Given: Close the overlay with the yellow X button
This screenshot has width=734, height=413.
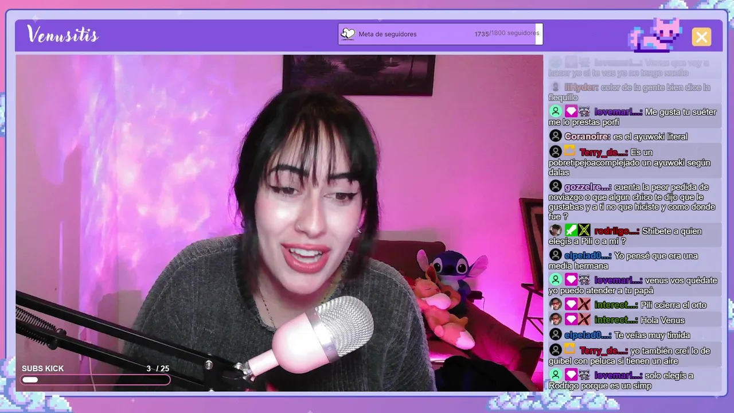Looking at the screenshot, I should pos(701,37).
